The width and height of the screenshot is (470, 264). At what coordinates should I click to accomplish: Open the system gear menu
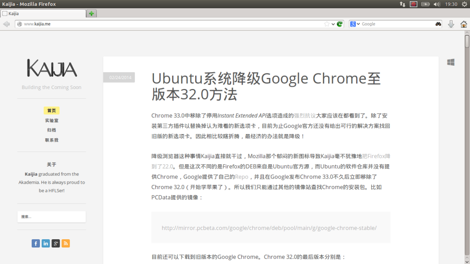click(x=464, y=4)
